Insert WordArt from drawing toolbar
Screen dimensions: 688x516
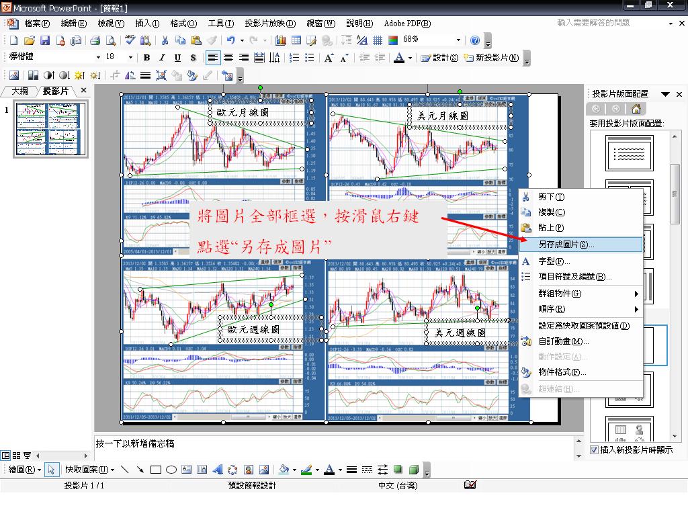coord(216,470)
